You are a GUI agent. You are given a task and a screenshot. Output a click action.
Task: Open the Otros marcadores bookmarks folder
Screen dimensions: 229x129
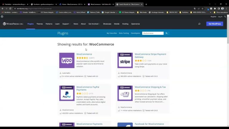coord(221,13)
